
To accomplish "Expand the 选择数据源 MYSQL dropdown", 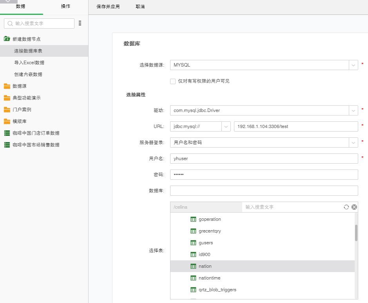I will click(353, 65).
